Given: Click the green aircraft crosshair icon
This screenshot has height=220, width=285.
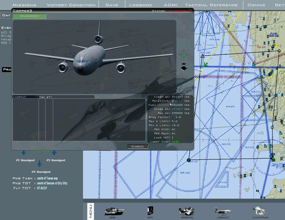Looking at the screenshot, I should pyautogui.click(x=184, y=54).
